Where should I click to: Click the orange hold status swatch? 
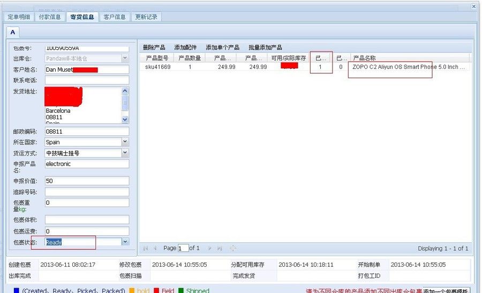coord(132,290)
